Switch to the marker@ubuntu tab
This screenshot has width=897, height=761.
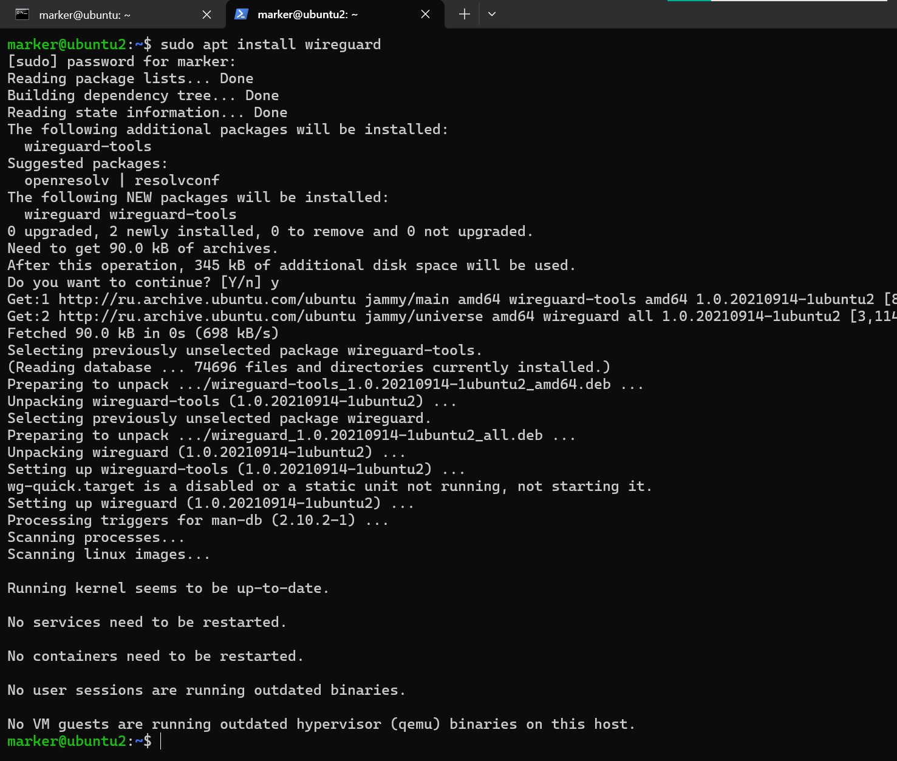(x=85, y=15)
